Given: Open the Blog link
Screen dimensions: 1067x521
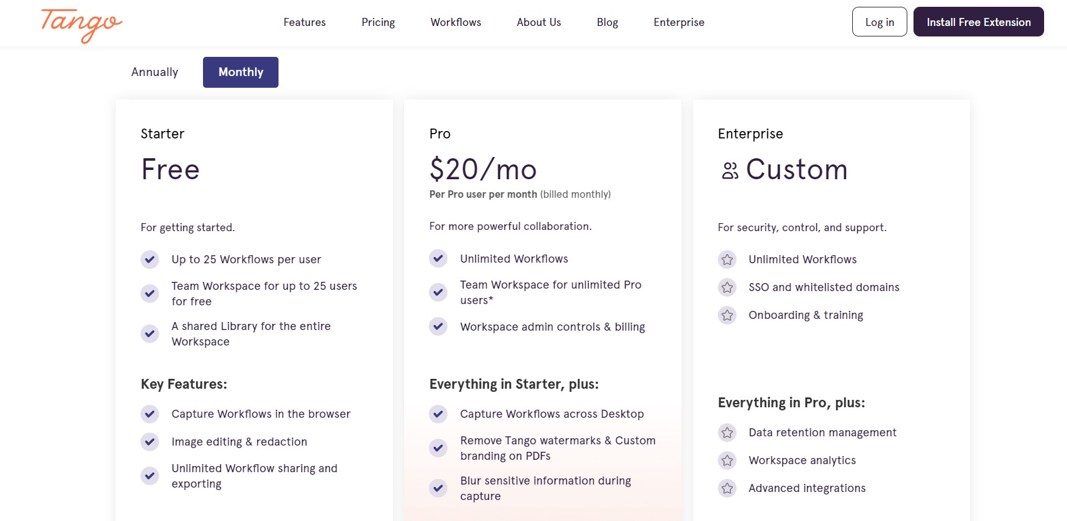Looking at the screenshot, I should [x=607, y=22].
